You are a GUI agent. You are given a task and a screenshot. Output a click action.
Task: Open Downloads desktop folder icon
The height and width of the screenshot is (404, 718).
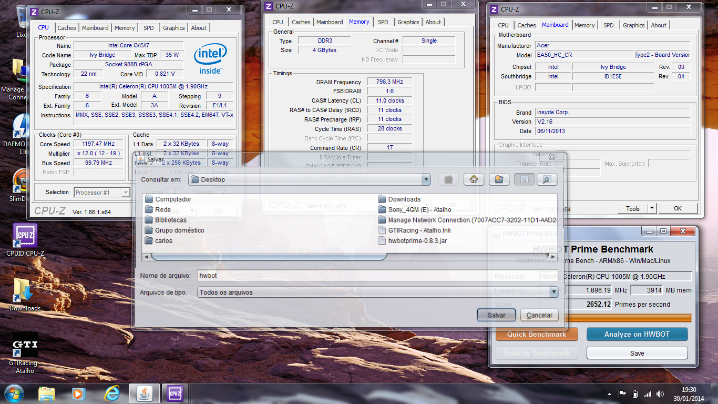[x=25, y=295]
